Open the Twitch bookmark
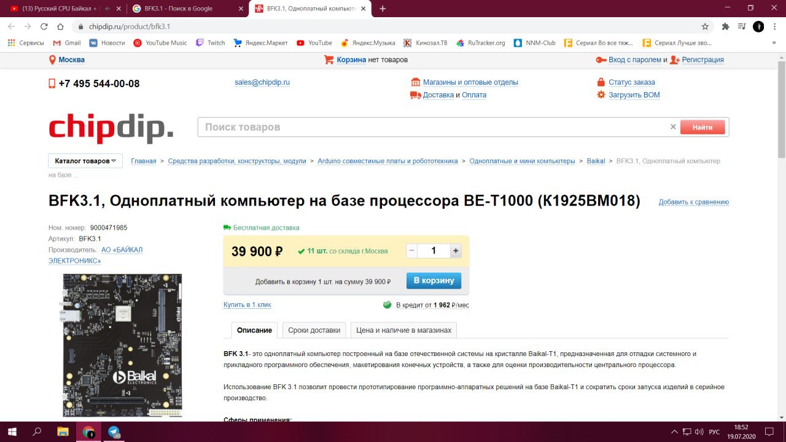Screen dimensions: 786x442 211,43
